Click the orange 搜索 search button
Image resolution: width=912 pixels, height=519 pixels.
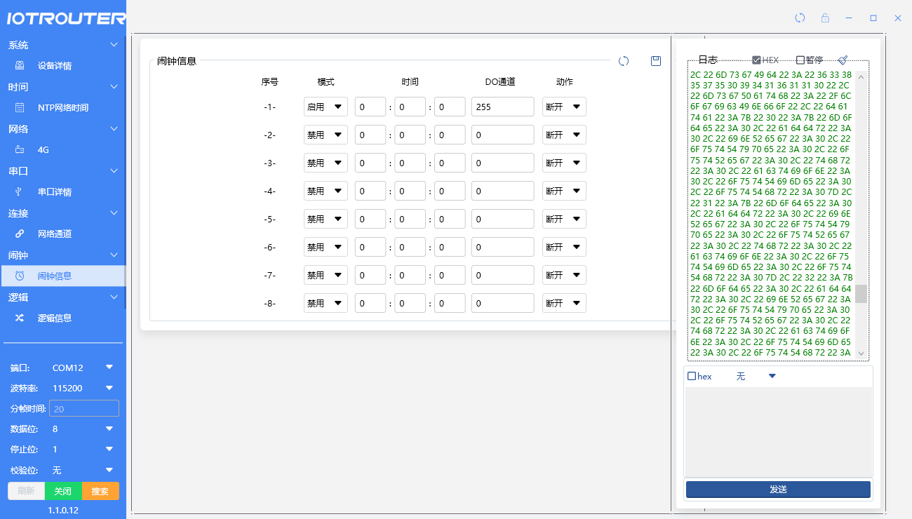click(100, 491)
